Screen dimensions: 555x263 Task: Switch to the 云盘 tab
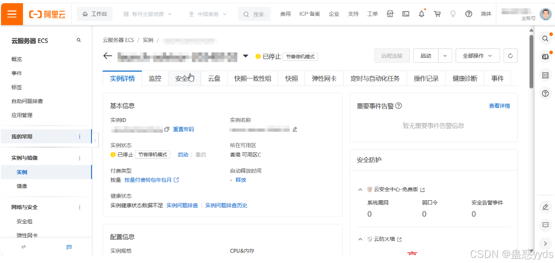pyautogui.click(x=214, y=78)
